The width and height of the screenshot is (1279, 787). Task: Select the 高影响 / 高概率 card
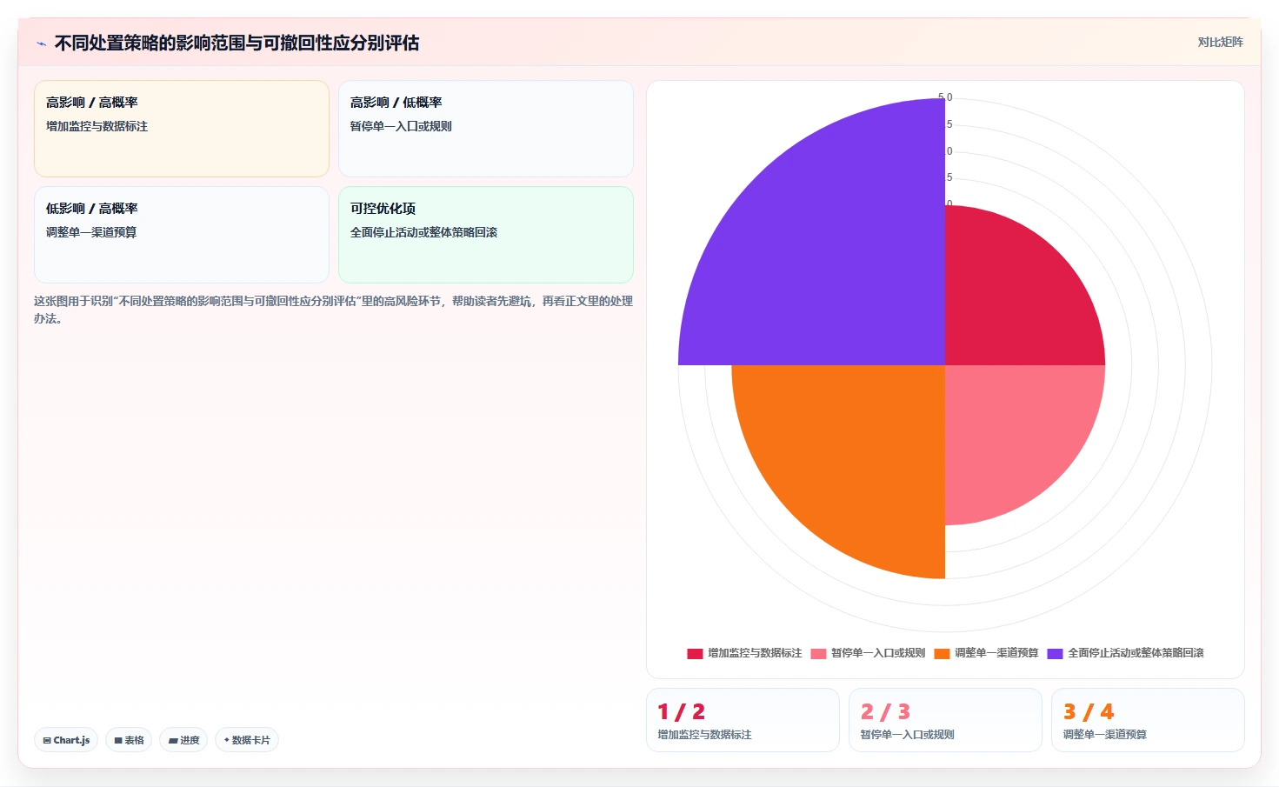click(182, 129)
